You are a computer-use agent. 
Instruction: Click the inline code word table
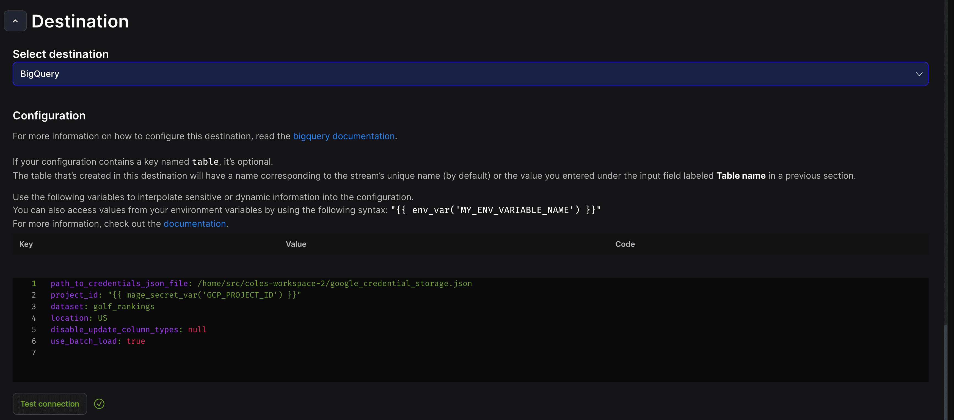tap(205, 162)
